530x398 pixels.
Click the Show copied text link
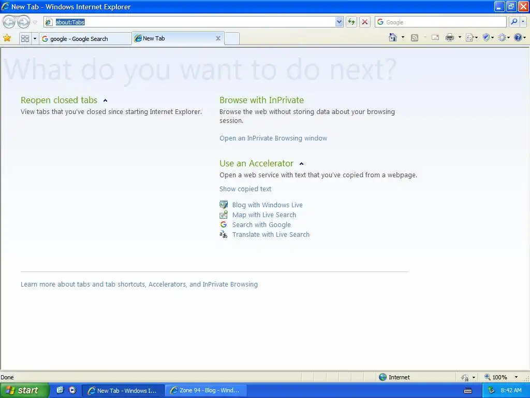(245, 189)
